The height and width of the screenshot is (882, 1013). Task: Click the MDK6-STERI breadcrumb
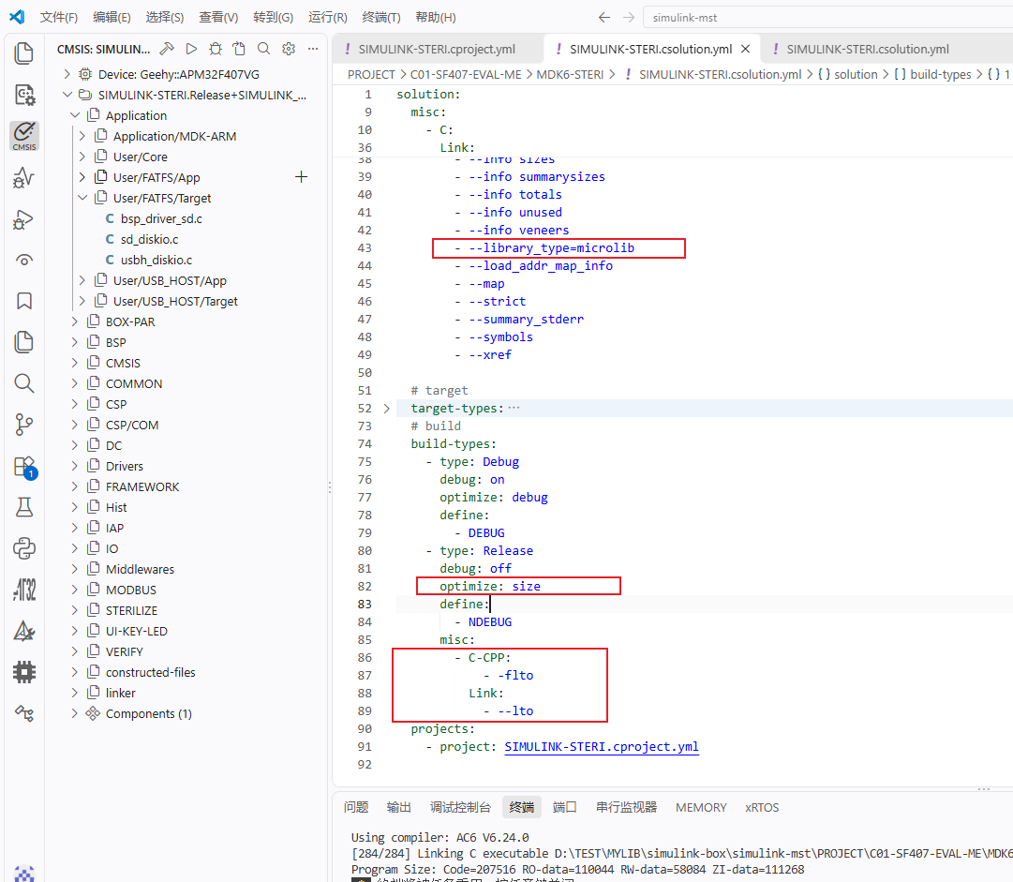point(570,74)
